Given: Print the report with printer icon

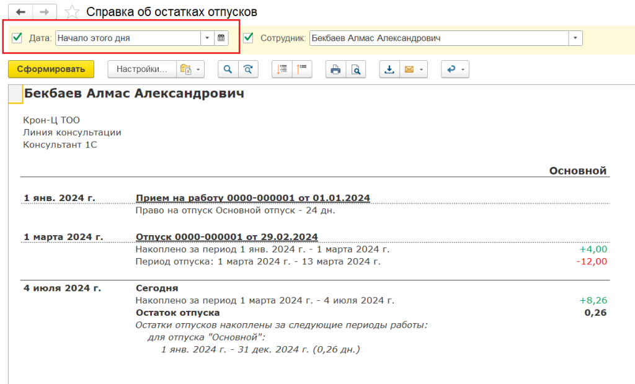Looking at the screenshot, I should point(335,69).
